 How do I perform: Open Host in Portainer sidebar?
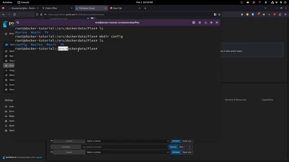tap(9, 90)
